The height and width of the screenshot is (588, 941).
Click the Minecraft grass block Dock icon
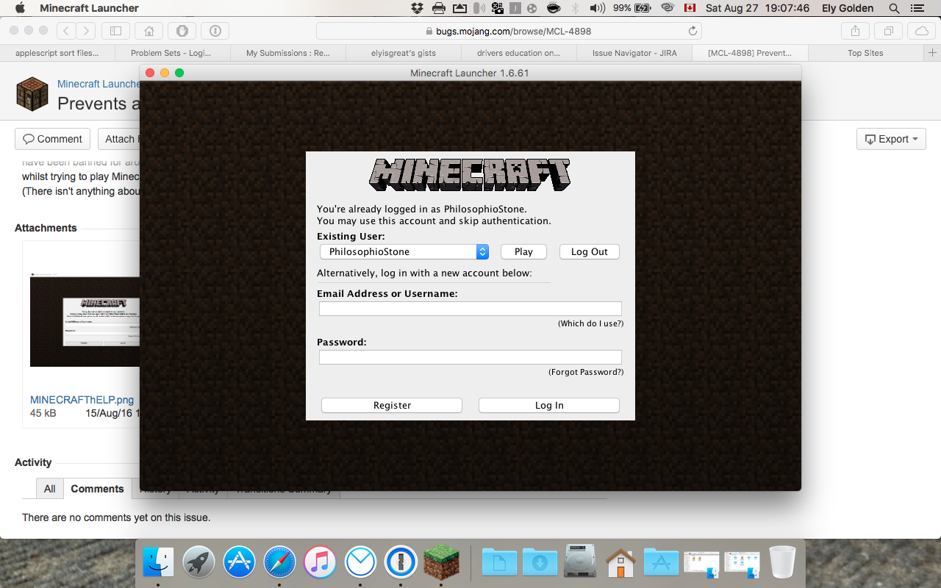pos(441,562)
